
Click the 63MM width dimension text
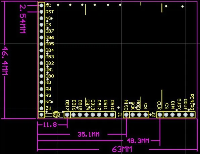122,149
